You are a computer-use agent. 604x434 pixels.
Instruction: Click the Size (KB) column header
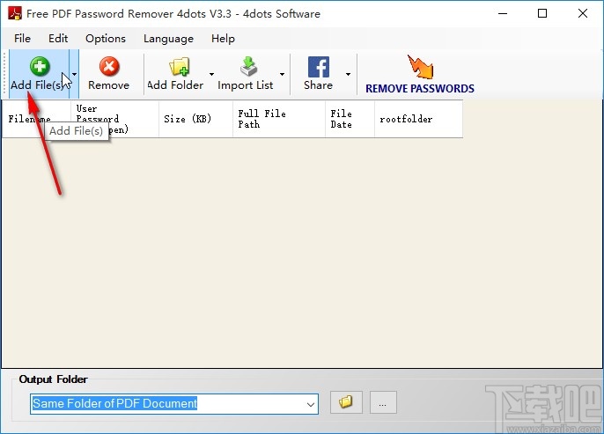tap(195, 119)
